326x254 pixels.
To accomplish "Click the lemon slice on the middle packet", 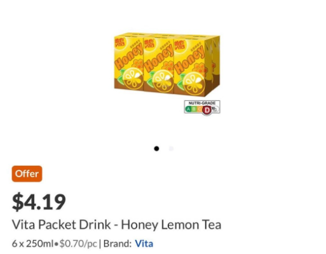I will pos(163,82).
